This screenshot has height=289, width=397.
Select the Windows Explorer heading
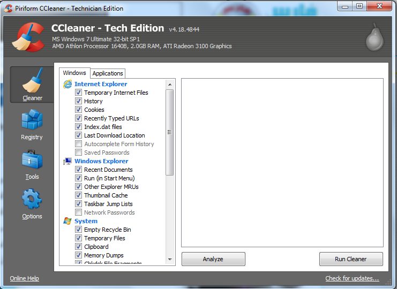pos(101,161)
